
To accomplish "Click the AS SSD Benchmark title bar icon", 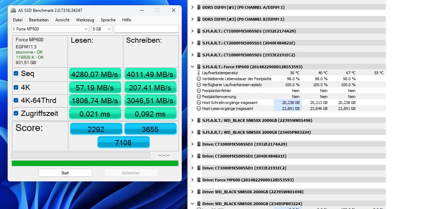I will click(13, 10).
